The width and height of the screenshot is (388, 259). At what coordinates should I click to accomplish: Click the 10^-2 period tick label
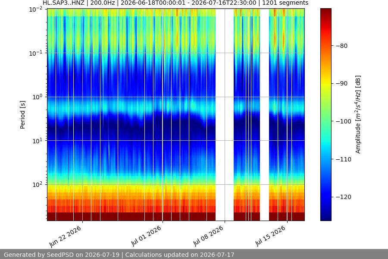pos(36,9)
